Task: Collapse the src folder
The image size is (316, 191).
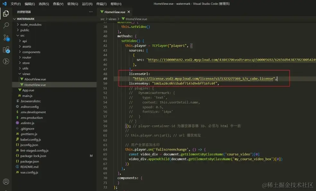Action: coord(18,35)
